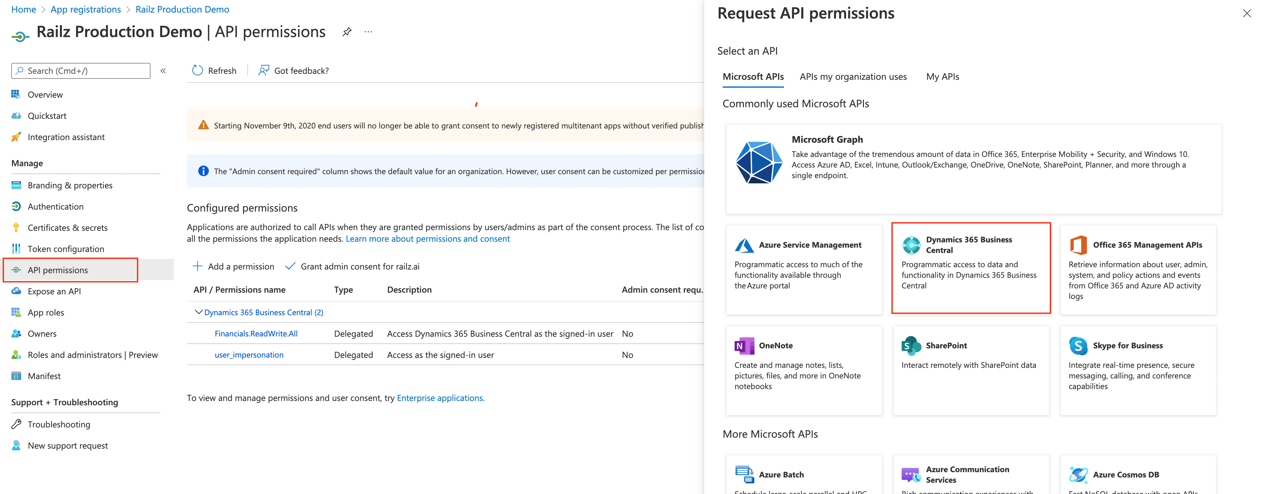
Task: Click the warning icon in the November 9th banner
Action: pyautogui.click(x=203, y=125)
